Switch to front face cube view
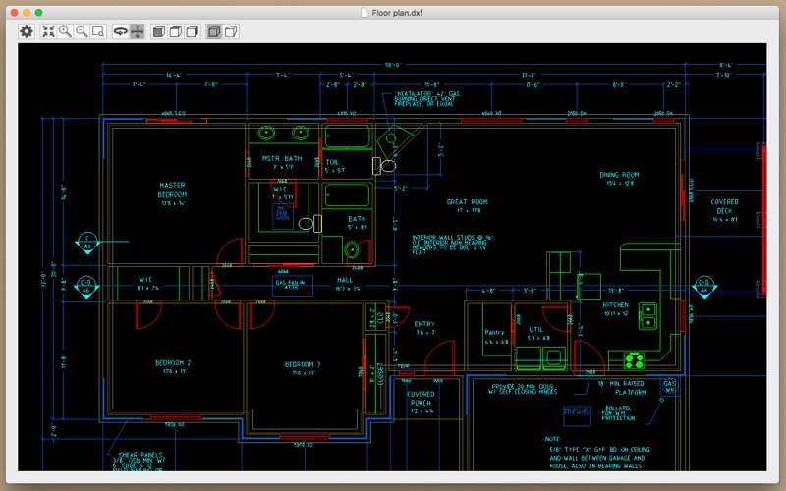The height and width of the screenshot is (491, 786). pyautogui.click(x=159, y=31)
